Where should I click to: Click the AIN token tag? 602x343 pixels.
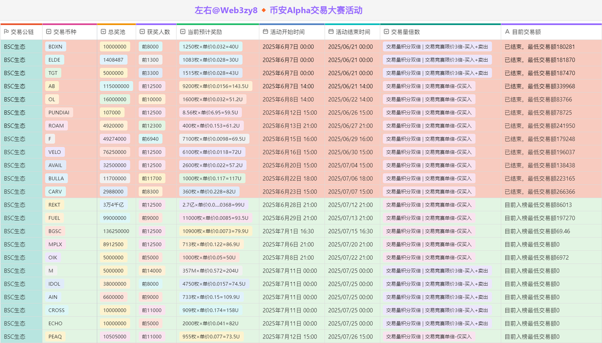point(53,297)
